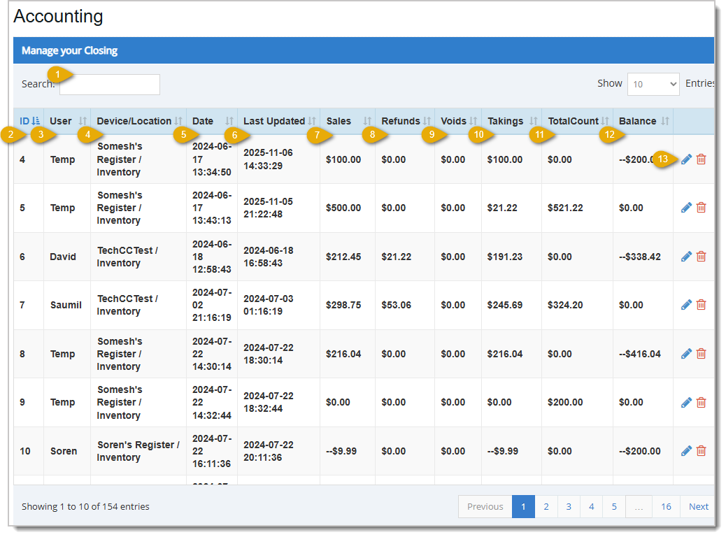The width and height of the screenshot is (726, 537).
Task: Click the trash icon on row ID 4
Action: (701, 159)
